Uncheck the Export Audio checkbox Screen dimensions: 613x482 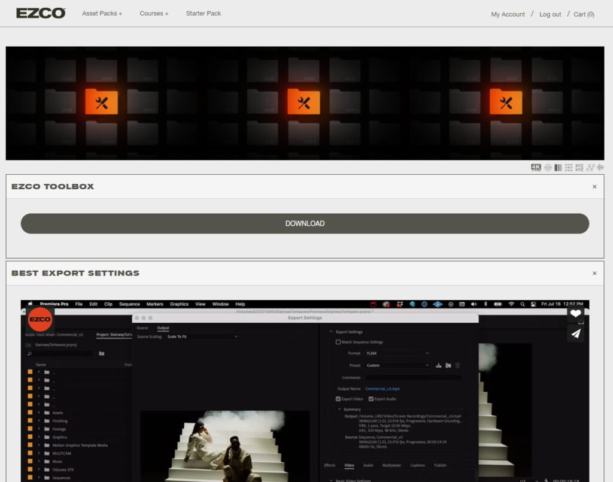[x=371, y=399]
